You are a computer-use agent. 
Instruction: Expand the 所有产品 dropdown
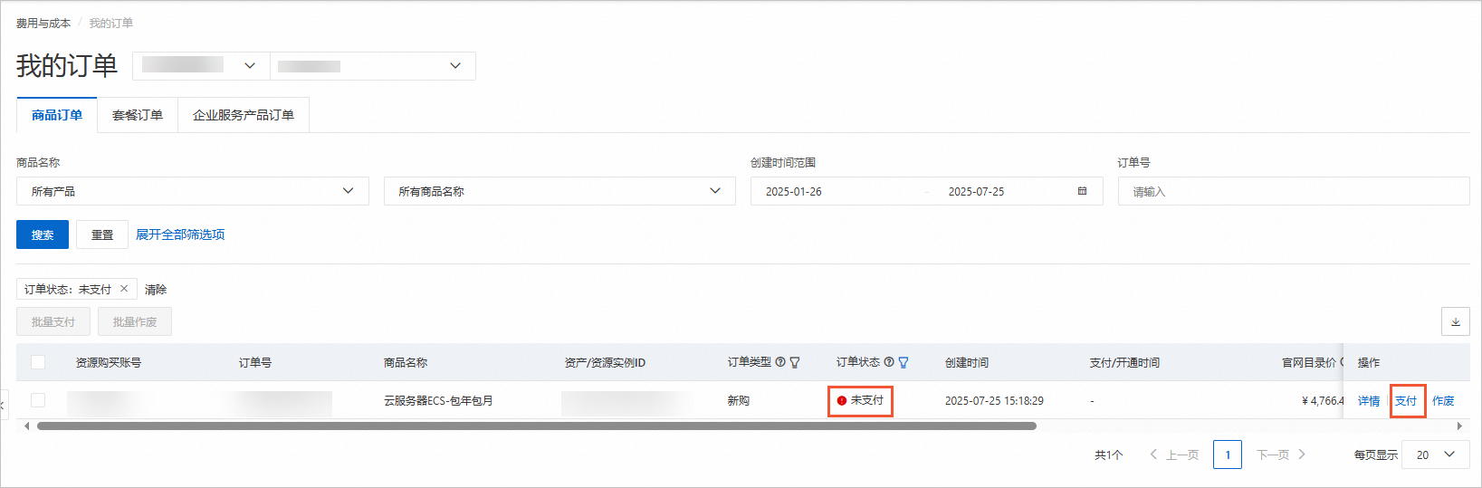193,191
